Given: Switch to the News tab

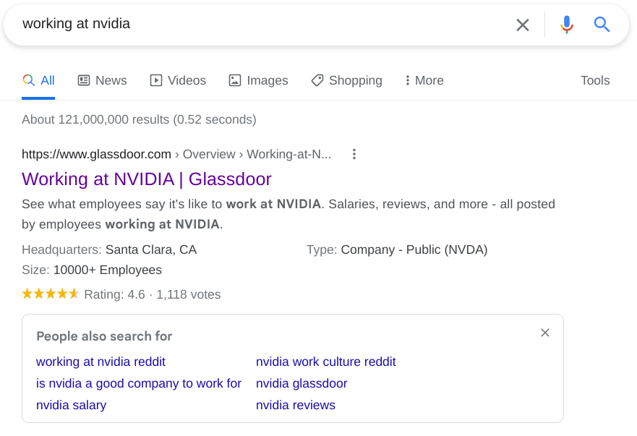Looking at the screenshot, I should pyautogui.click(x=102, y=80).
